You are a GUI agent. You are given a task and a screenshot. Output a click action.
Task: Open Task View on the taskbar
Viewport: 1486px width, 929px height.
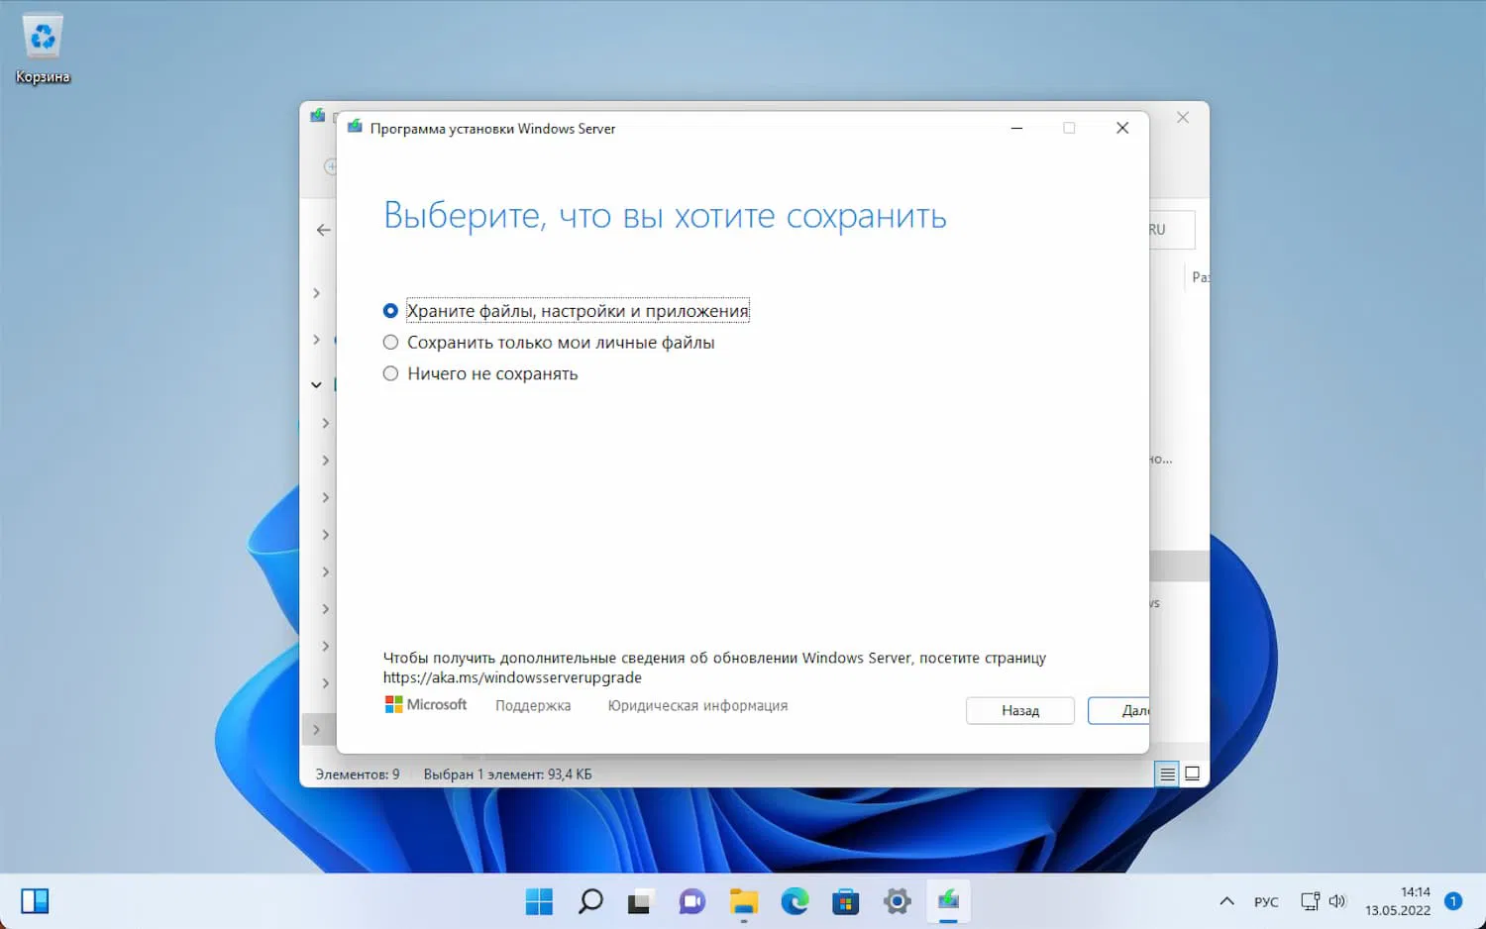[x=640, y=901]
